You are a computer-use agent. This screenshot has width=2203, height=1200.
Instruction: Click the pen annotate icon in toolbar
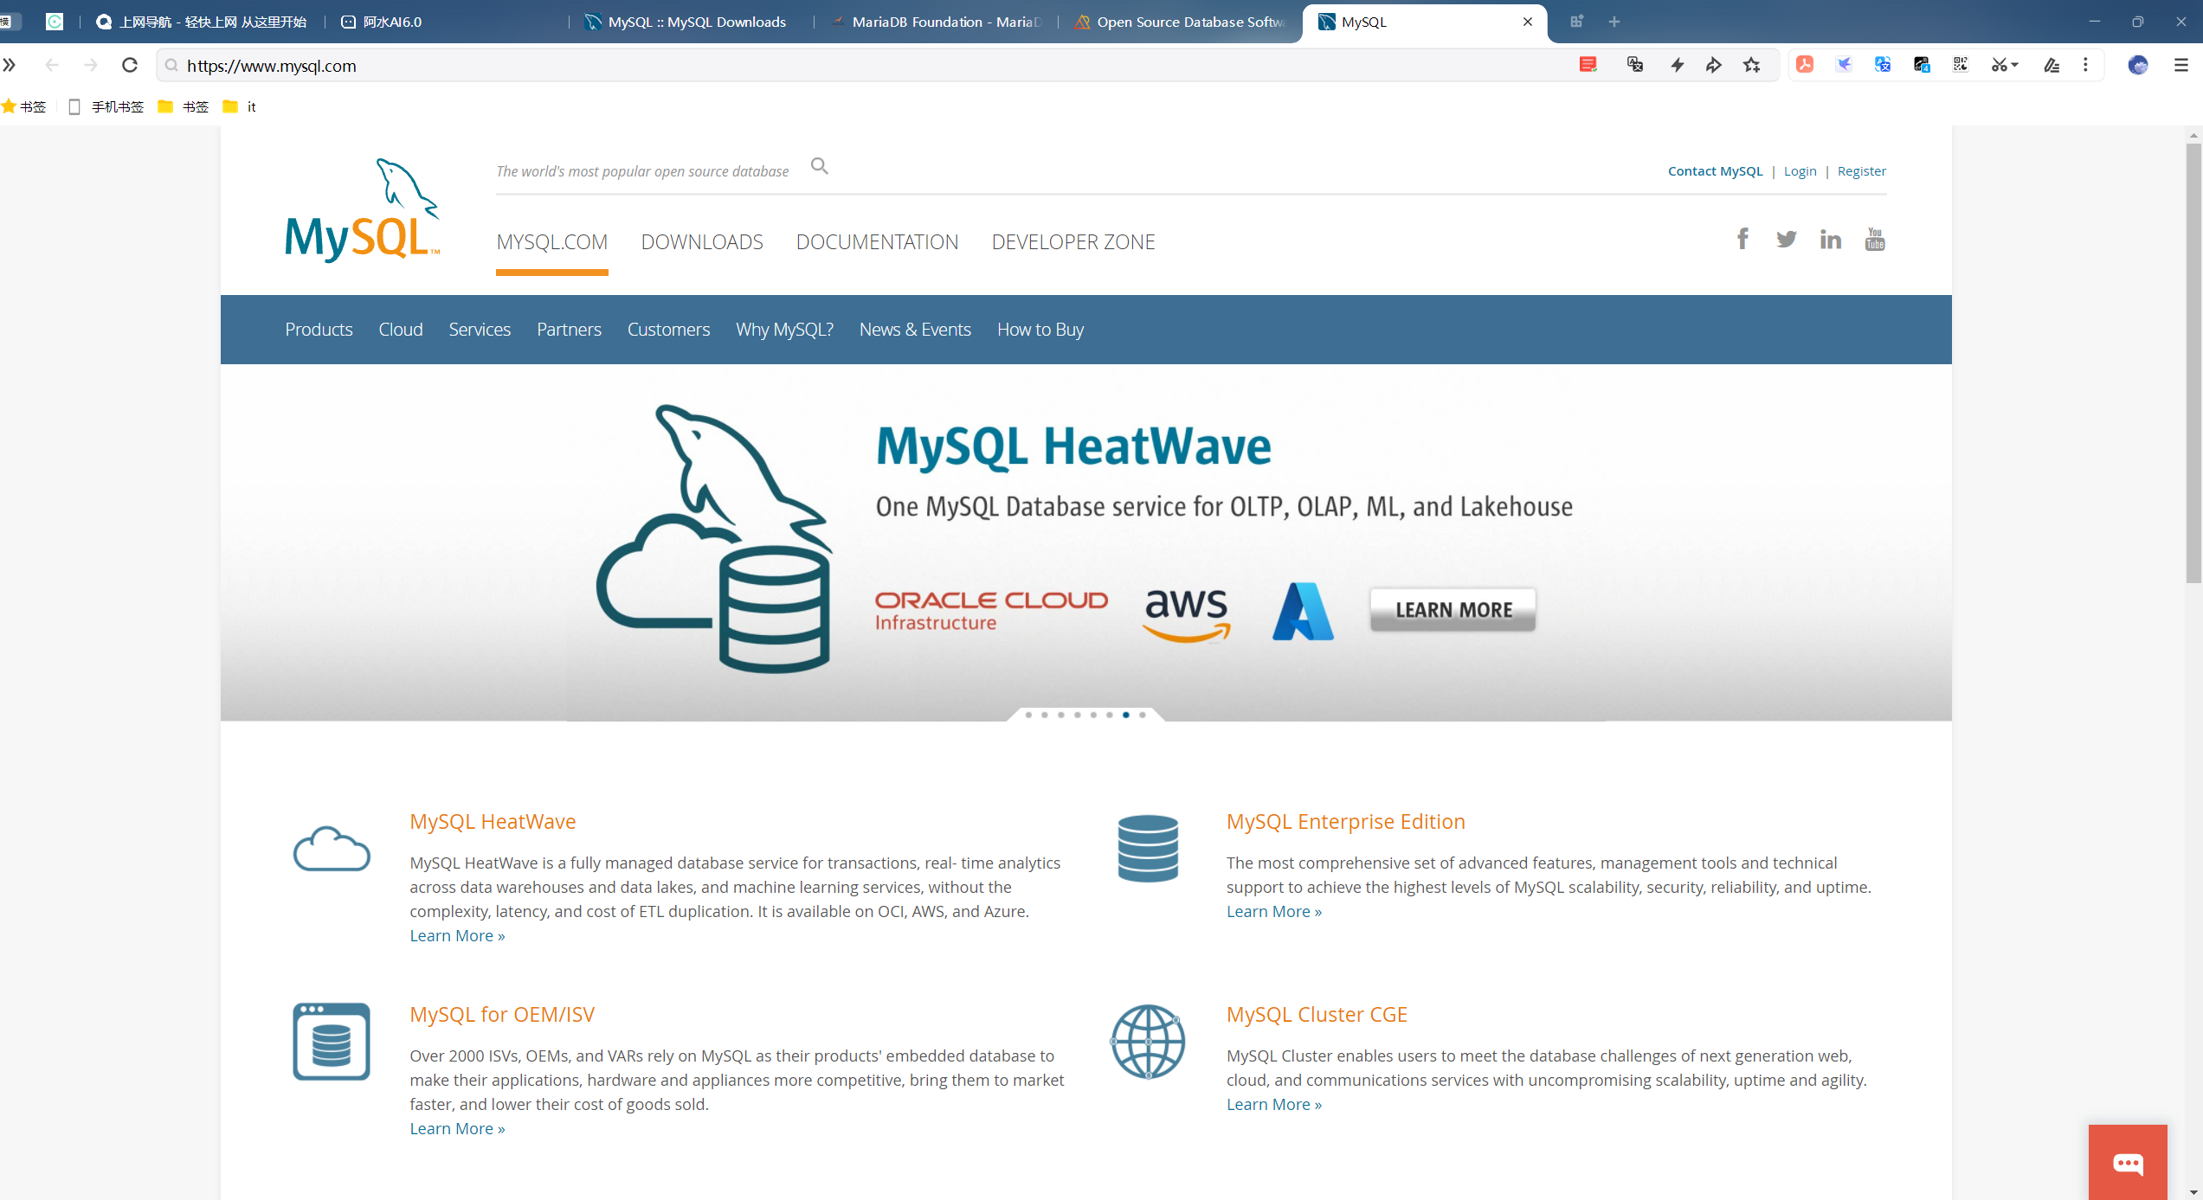click(2051, 65)
